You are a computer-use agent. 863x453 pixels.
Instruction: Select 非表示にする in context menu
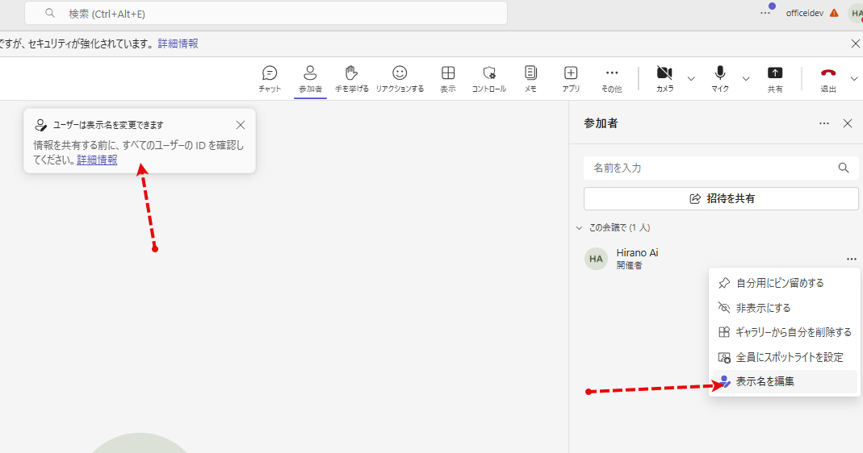click(763, 308)
